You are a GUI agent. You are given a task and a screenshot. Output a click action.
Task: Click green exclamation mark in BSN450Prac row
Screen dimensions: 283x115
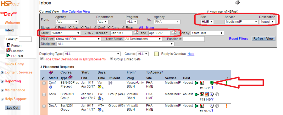coord(226,83)
